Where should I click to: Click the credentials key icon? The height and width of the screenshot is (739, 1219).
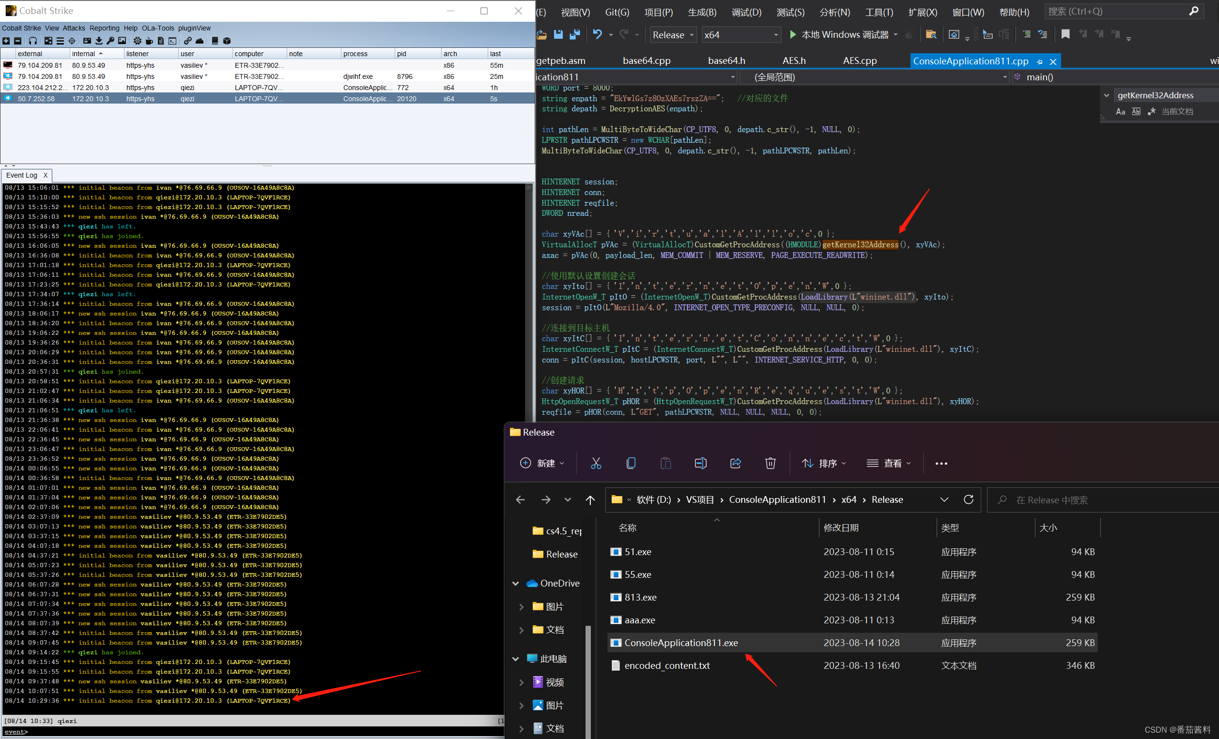pos(110,41)
